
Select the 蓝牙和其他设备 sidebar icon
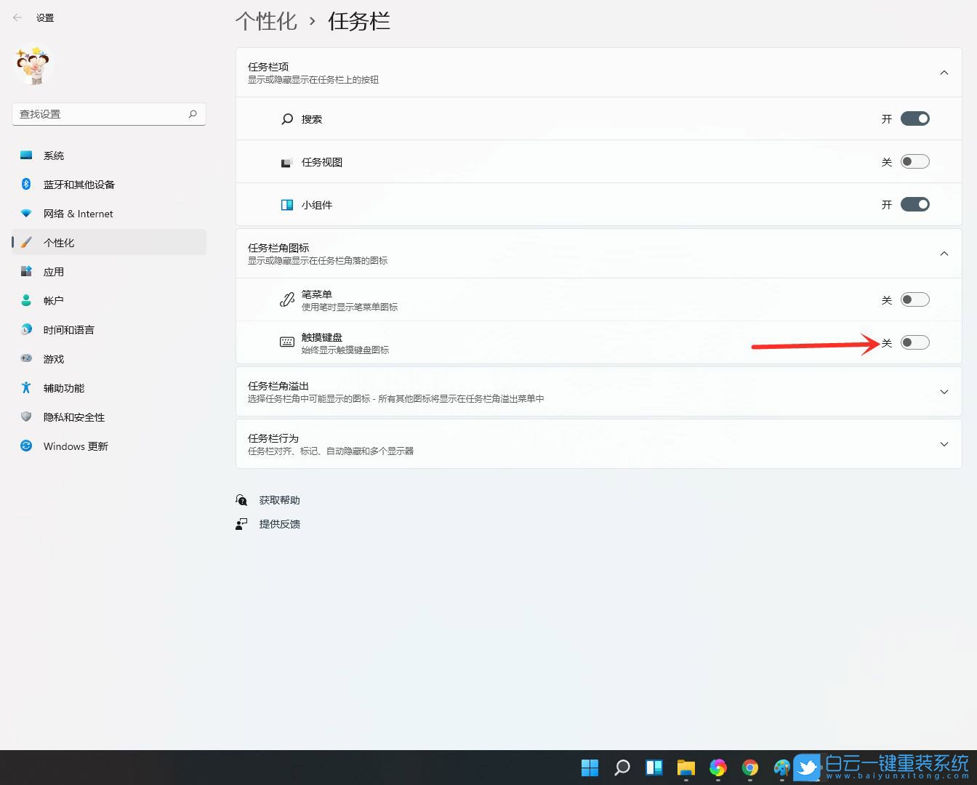(x=26, y=184)
